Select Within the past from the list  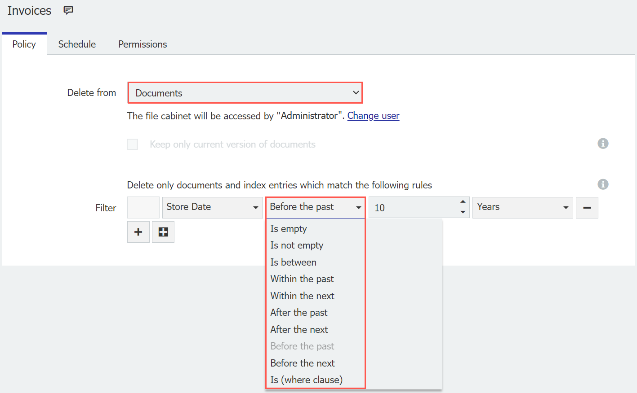(302, 279)
